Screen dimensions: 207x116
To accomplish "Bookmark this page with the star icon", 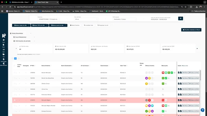I will coord(185,7).
